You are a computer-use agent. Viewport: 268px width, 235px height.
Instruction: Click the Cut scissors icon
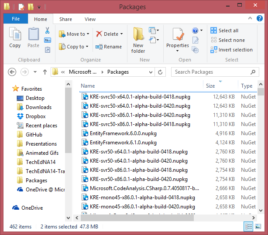coord(47,31)
